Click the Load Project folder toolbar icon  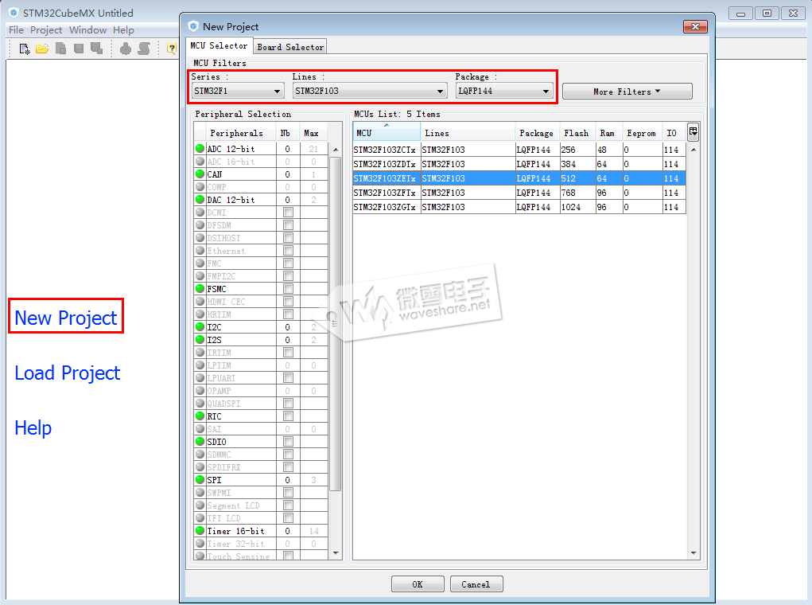(x=42, y=49)
